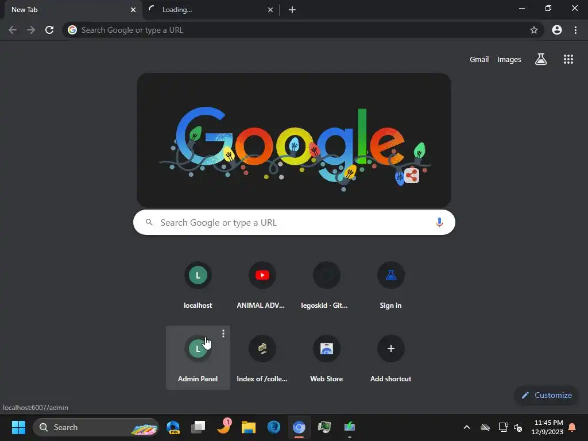Image resolution: width=588 pixels, height=441 pixels.
Task: Close the New Tab tab
Action: click(133, 10)
